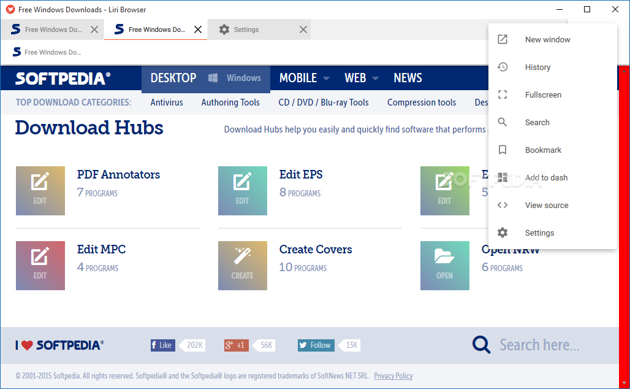Image resolution: width=630 pixels, height=389 pixels.
Task: Open the NEWS section
Action: click(x=408, y=78)
